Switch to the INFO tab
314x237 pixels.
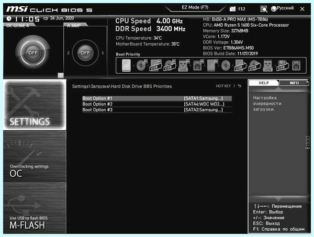(x=294, y=83)
